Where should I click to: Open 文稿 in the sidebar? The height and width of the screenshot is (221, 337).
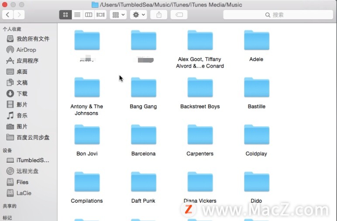(17, 83)
